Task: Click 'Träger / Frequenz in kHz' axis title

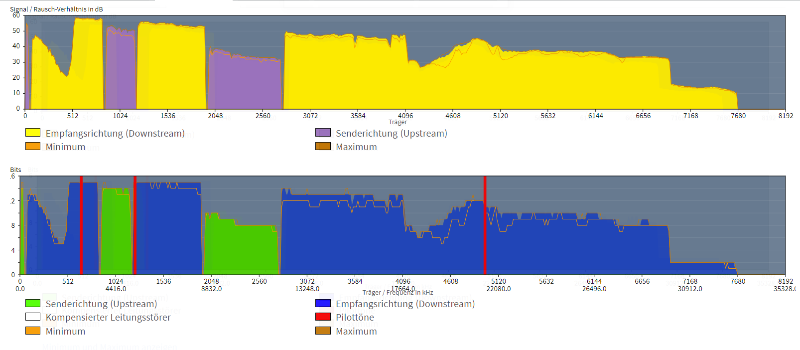Action: 398,293
